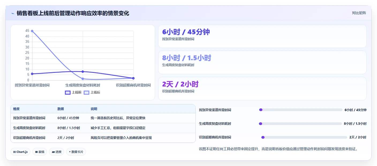Screen dimensions: 377x166
Task: Click the 上线后 data point at value 45
Action: pyautogui.click(x=32, y=31)
